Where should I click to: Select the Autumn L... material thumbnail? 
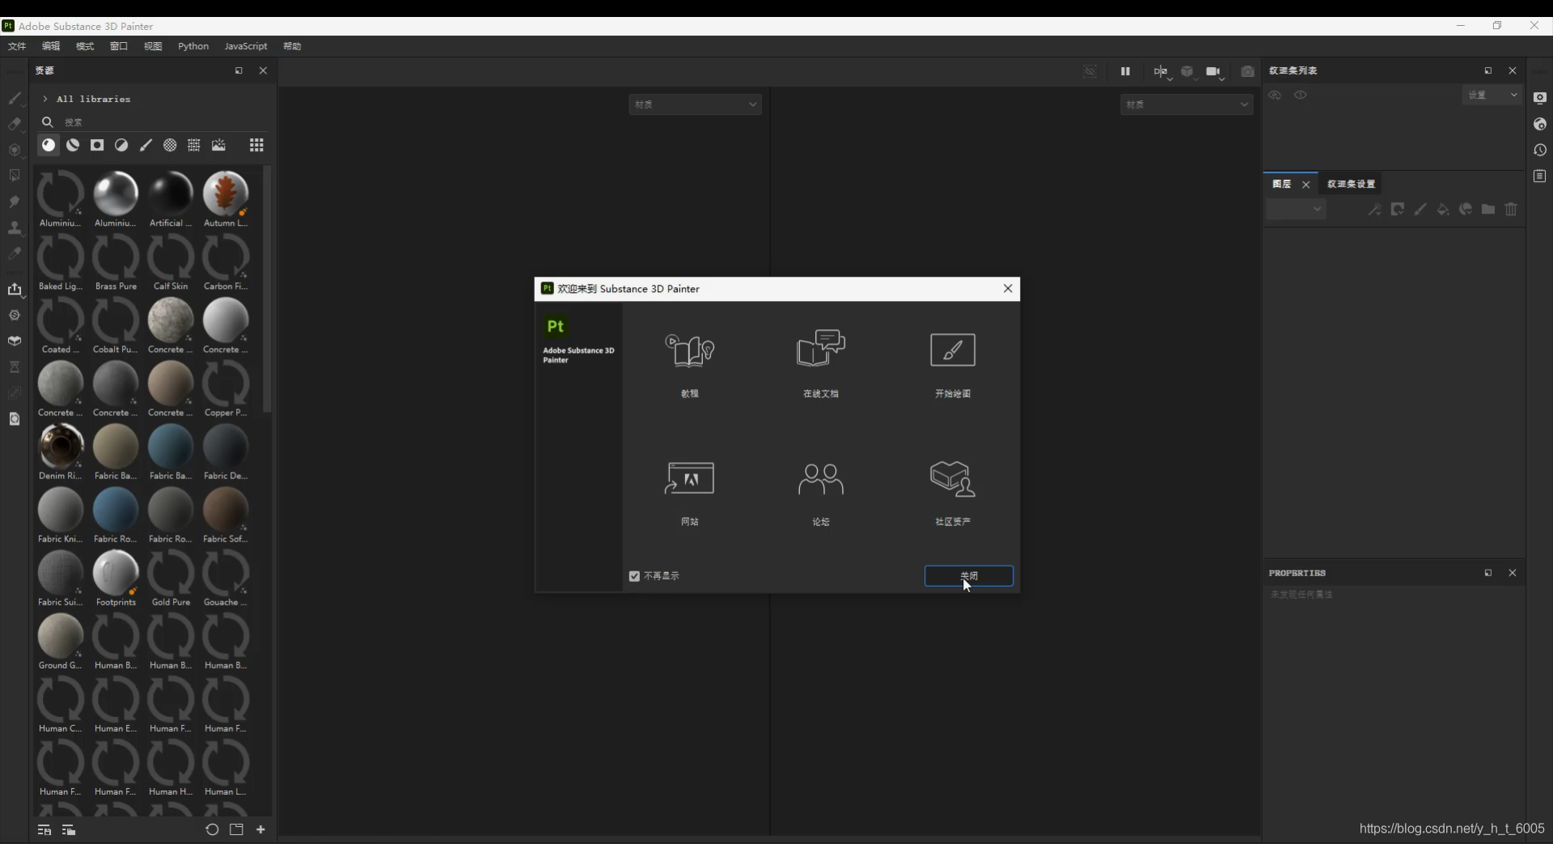click(x=226, y=199)
